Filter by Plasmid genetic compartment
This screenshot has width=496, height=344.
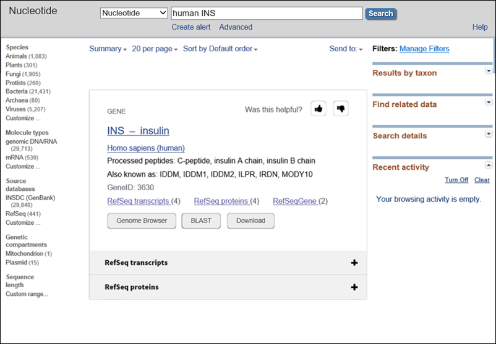[22, 262]
